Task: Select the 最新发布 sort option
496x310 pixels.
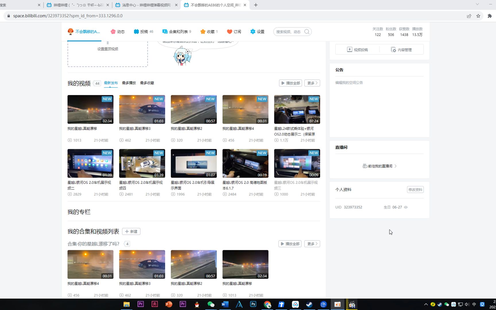Action: 111,83
